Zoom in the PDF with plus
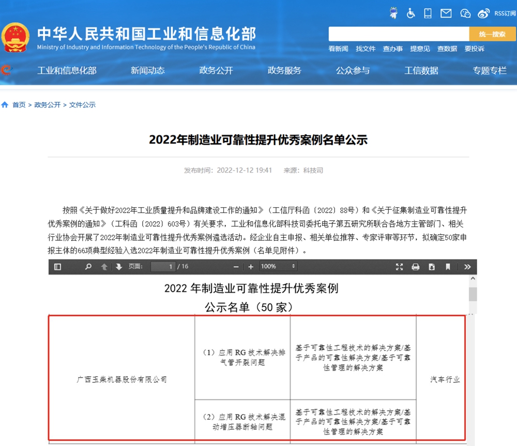Image resolution: width=517 pixels, height=446 pixels. 251,267
